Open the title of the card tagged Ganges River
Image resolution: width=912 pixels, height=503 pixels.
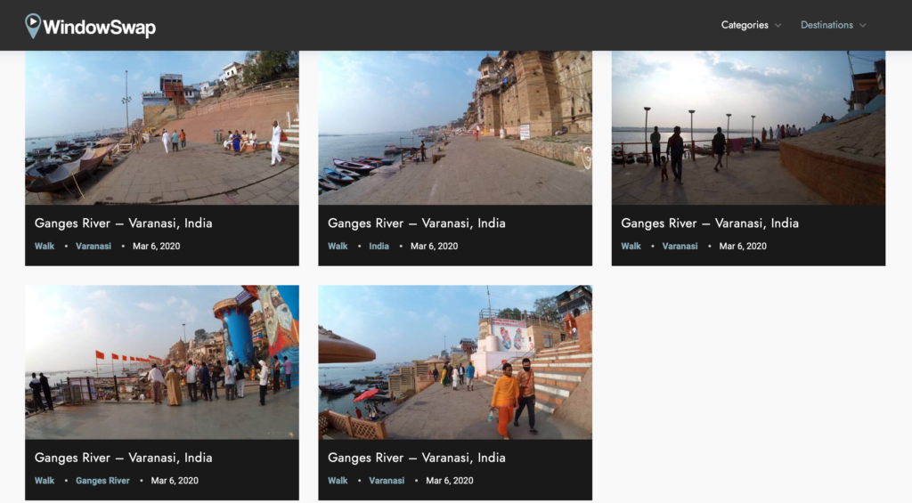(x=123, y=458)
